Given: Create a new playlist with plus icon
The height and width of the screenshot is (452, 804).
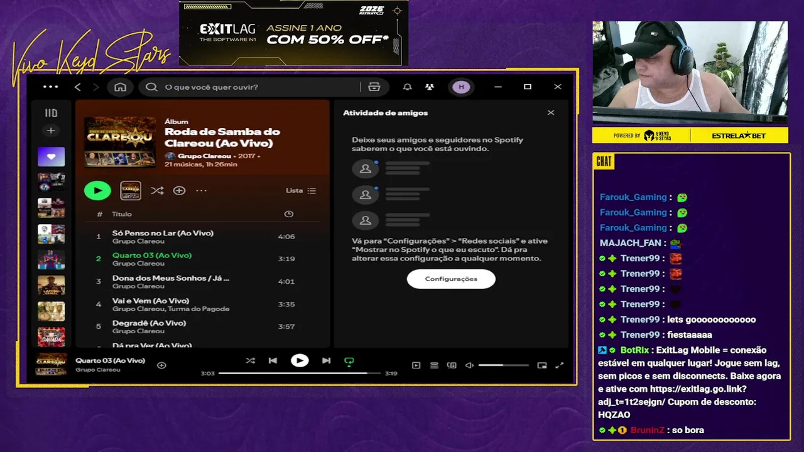Looking at the screenshot, I should [51, 131].
